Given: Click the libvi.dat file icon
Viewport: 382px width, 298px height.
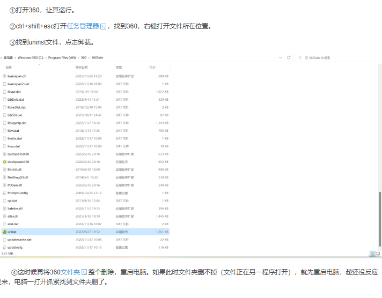Looking at the screenshot, I should point(4,131).
